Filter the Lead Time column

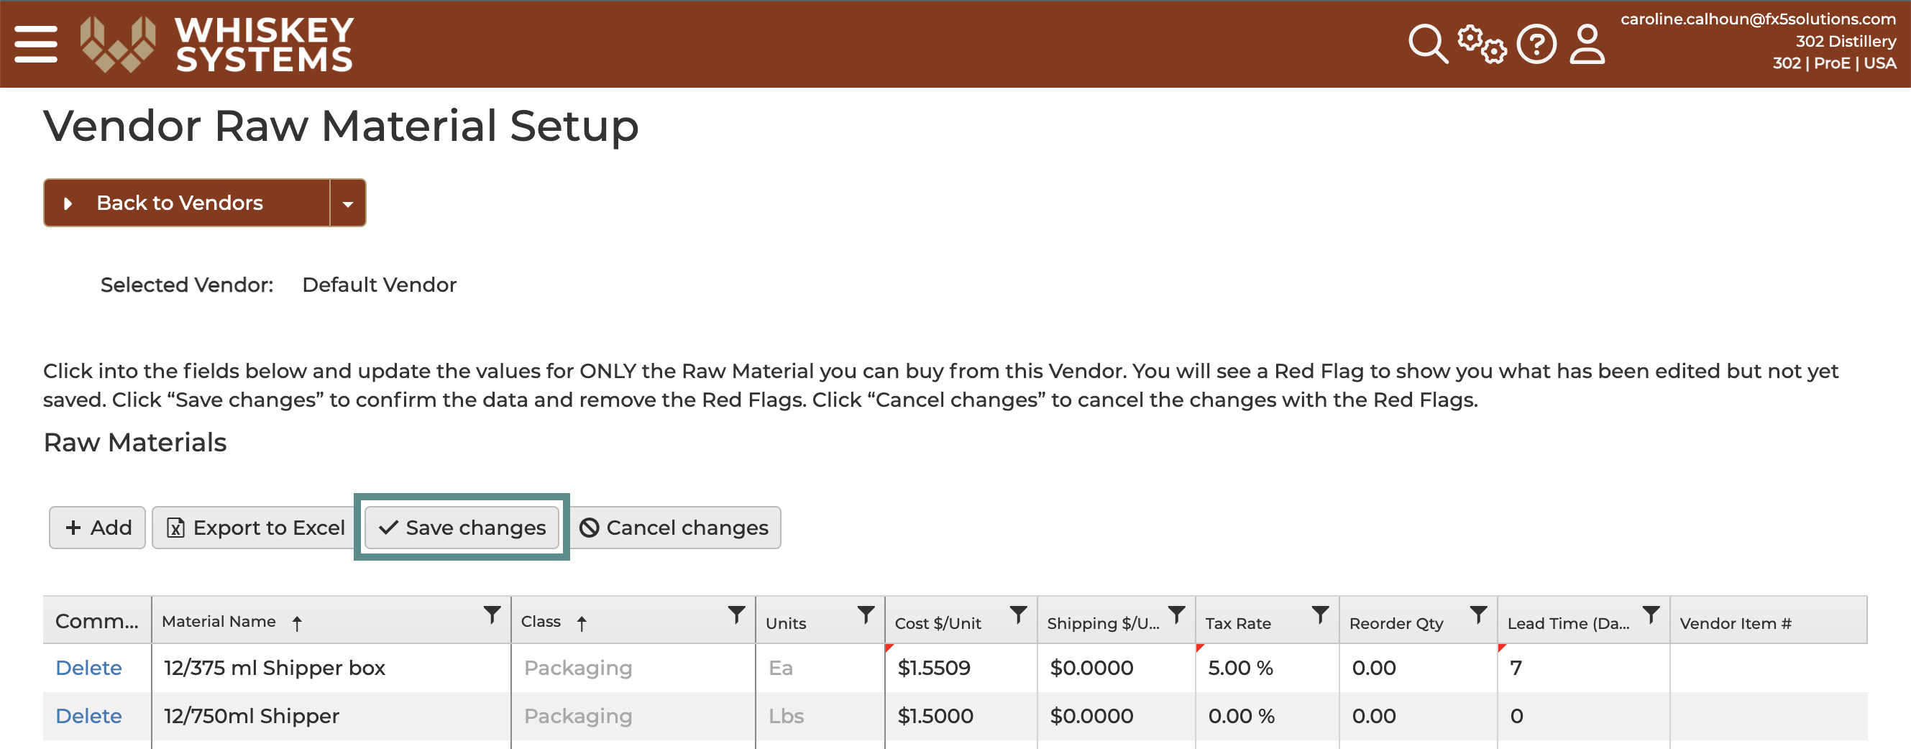1651,615
